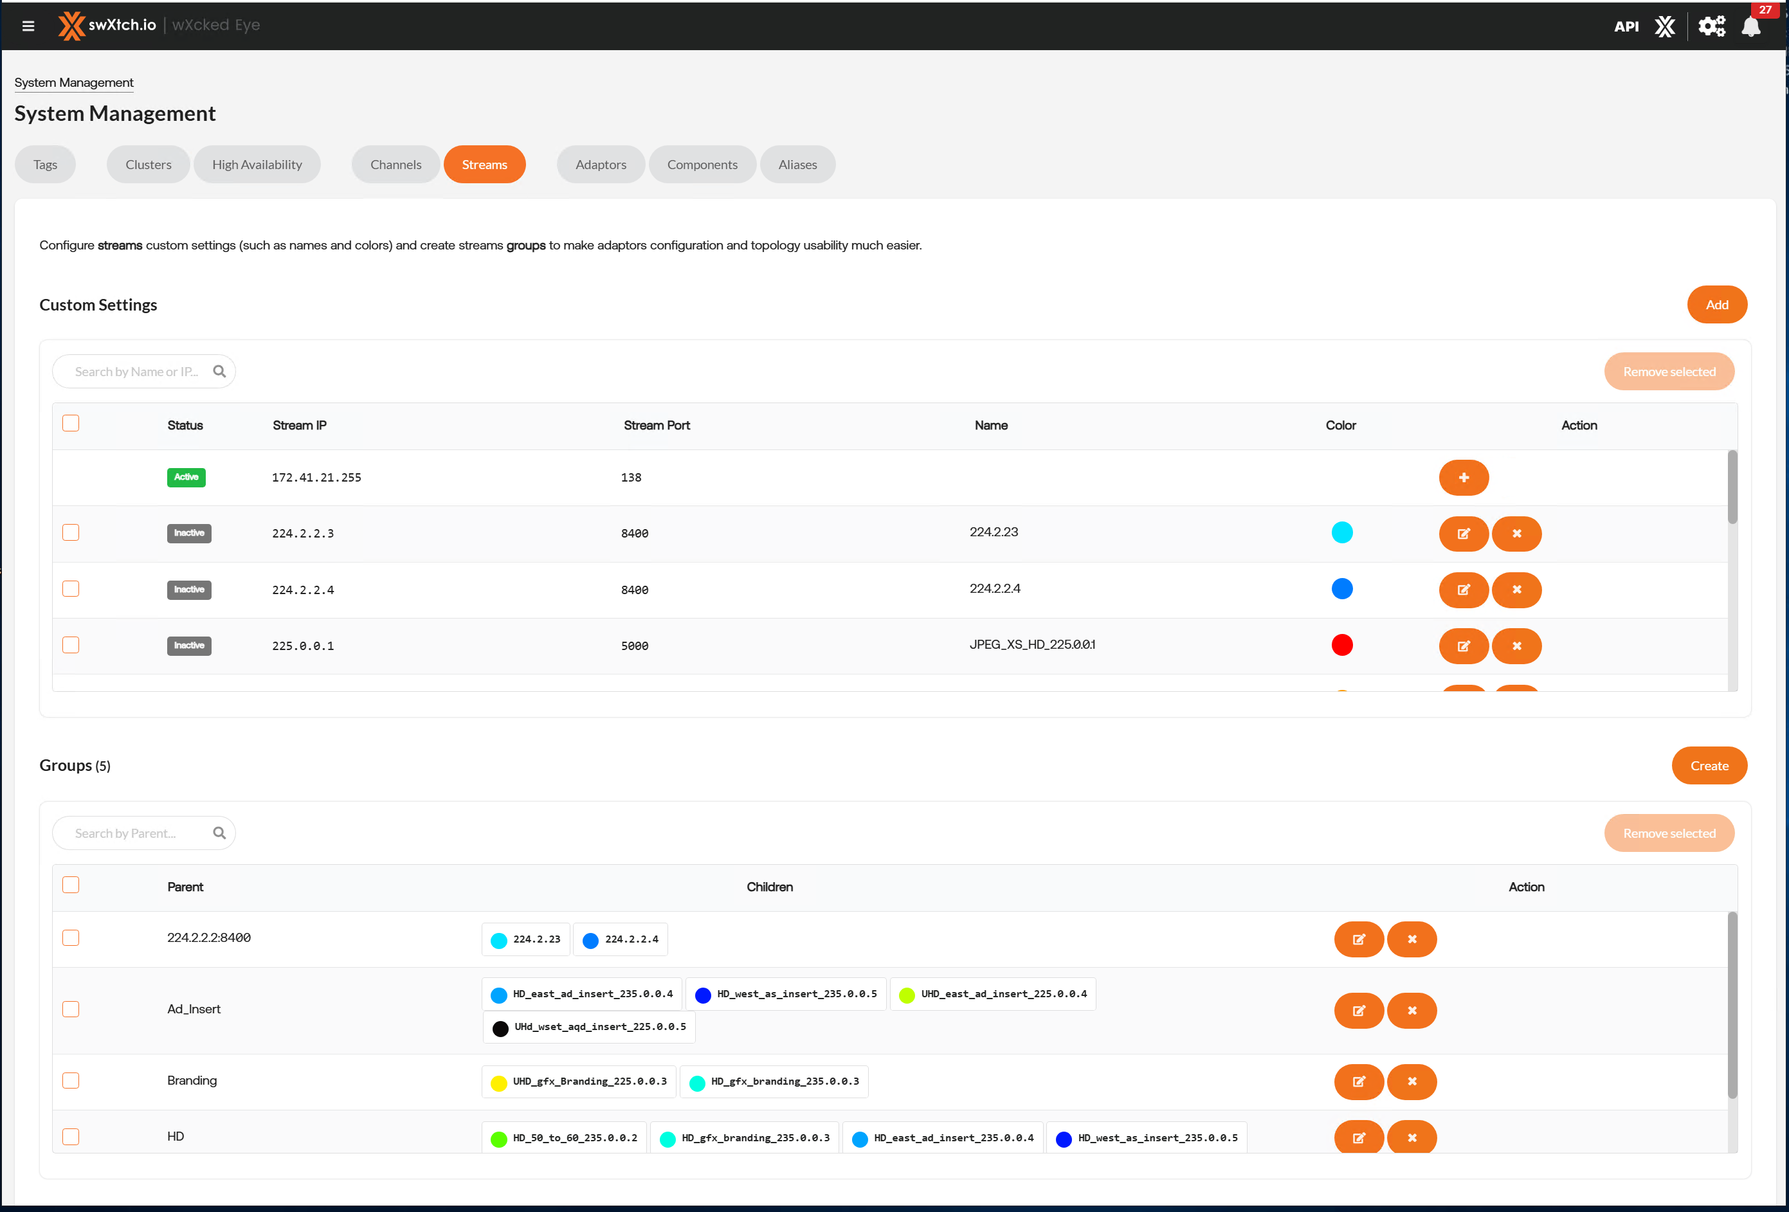Delete the JPEG_XS_HD_225.0.0.1 stream

click(1516, 646)
